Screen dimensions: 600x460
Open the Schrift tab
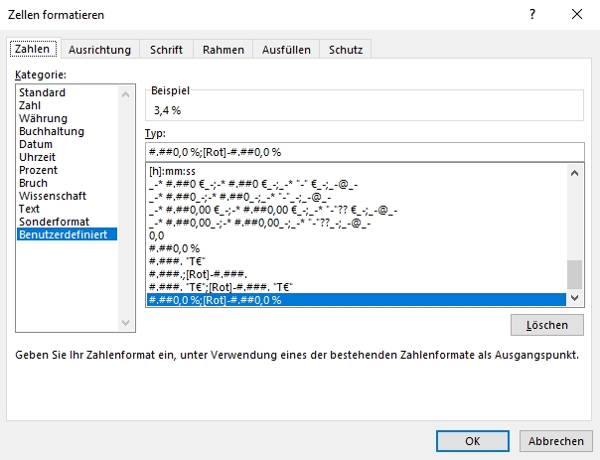167,50
